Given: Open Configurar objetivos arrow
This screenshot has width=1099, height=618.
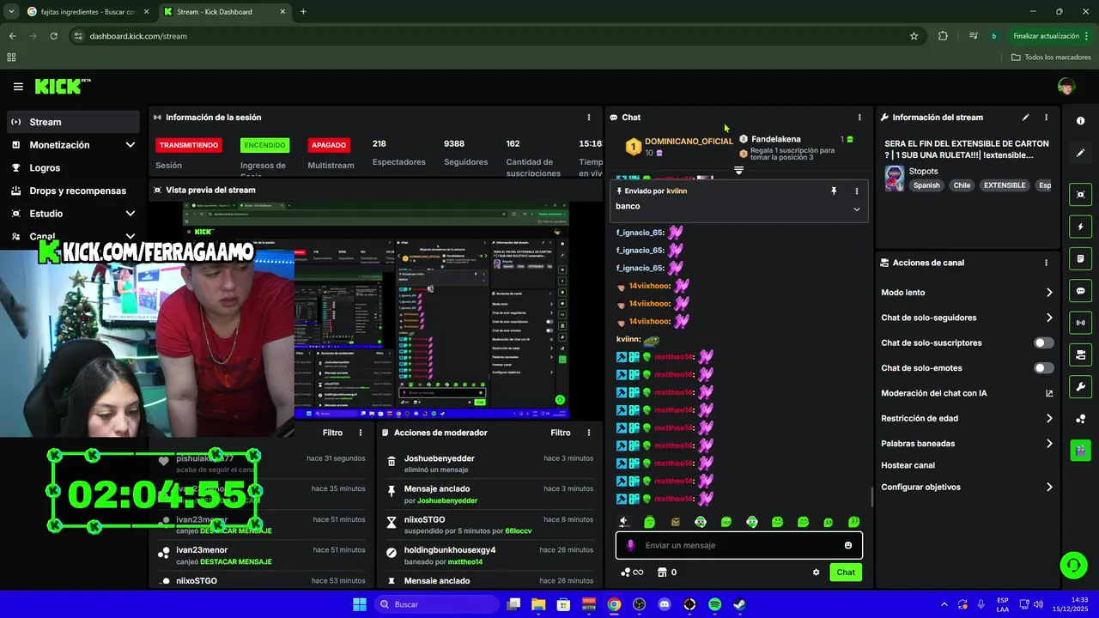Looking at the screenshot, I should [x=1049, y=488].
